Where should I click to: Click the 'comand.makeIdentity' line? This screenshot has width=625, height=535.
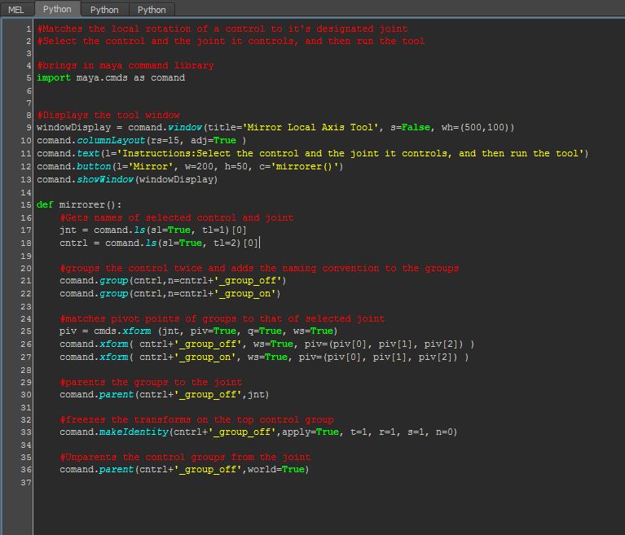pos(258,432)
